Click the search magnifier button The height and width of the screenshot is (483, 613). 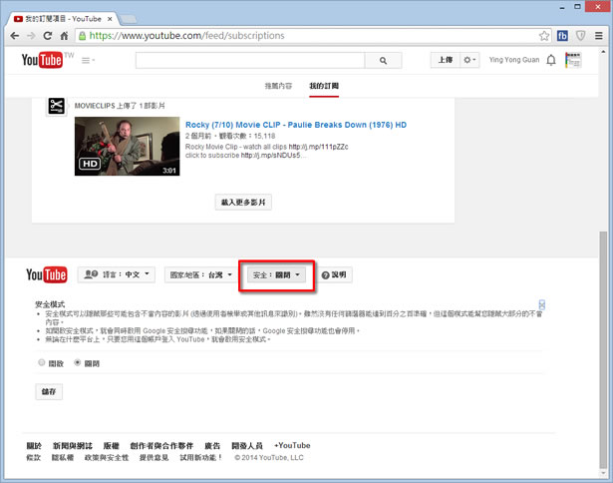pyautogui.click(x=382, y=61)
